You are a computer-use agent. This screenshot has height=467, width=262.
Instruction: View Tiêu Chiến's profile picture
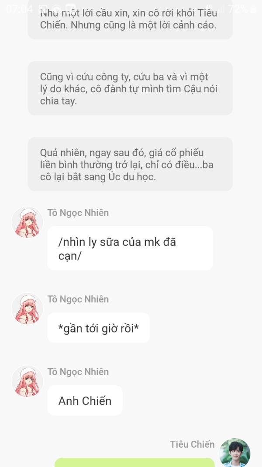234,452
